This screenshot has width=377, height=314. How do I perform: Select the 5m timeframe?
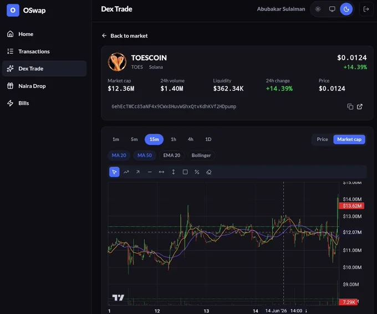point(134,140)
